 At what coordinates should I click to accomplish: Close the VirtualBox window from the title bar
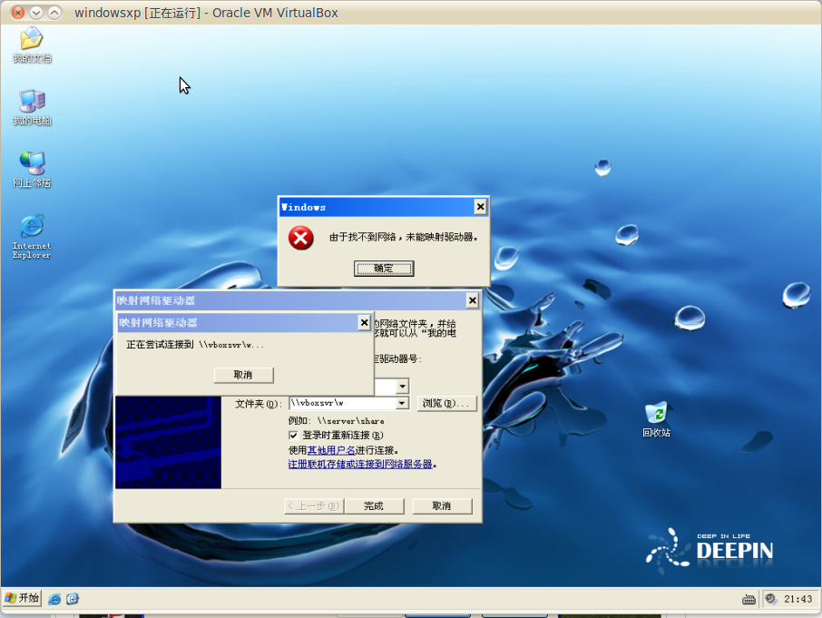[x=18, y=12]
